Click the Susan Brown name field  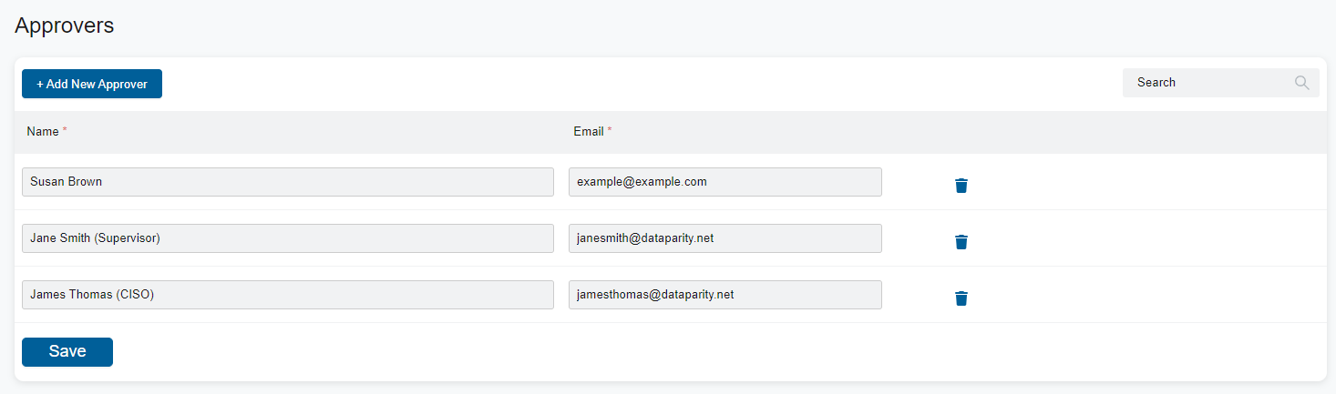pos(287,182)
